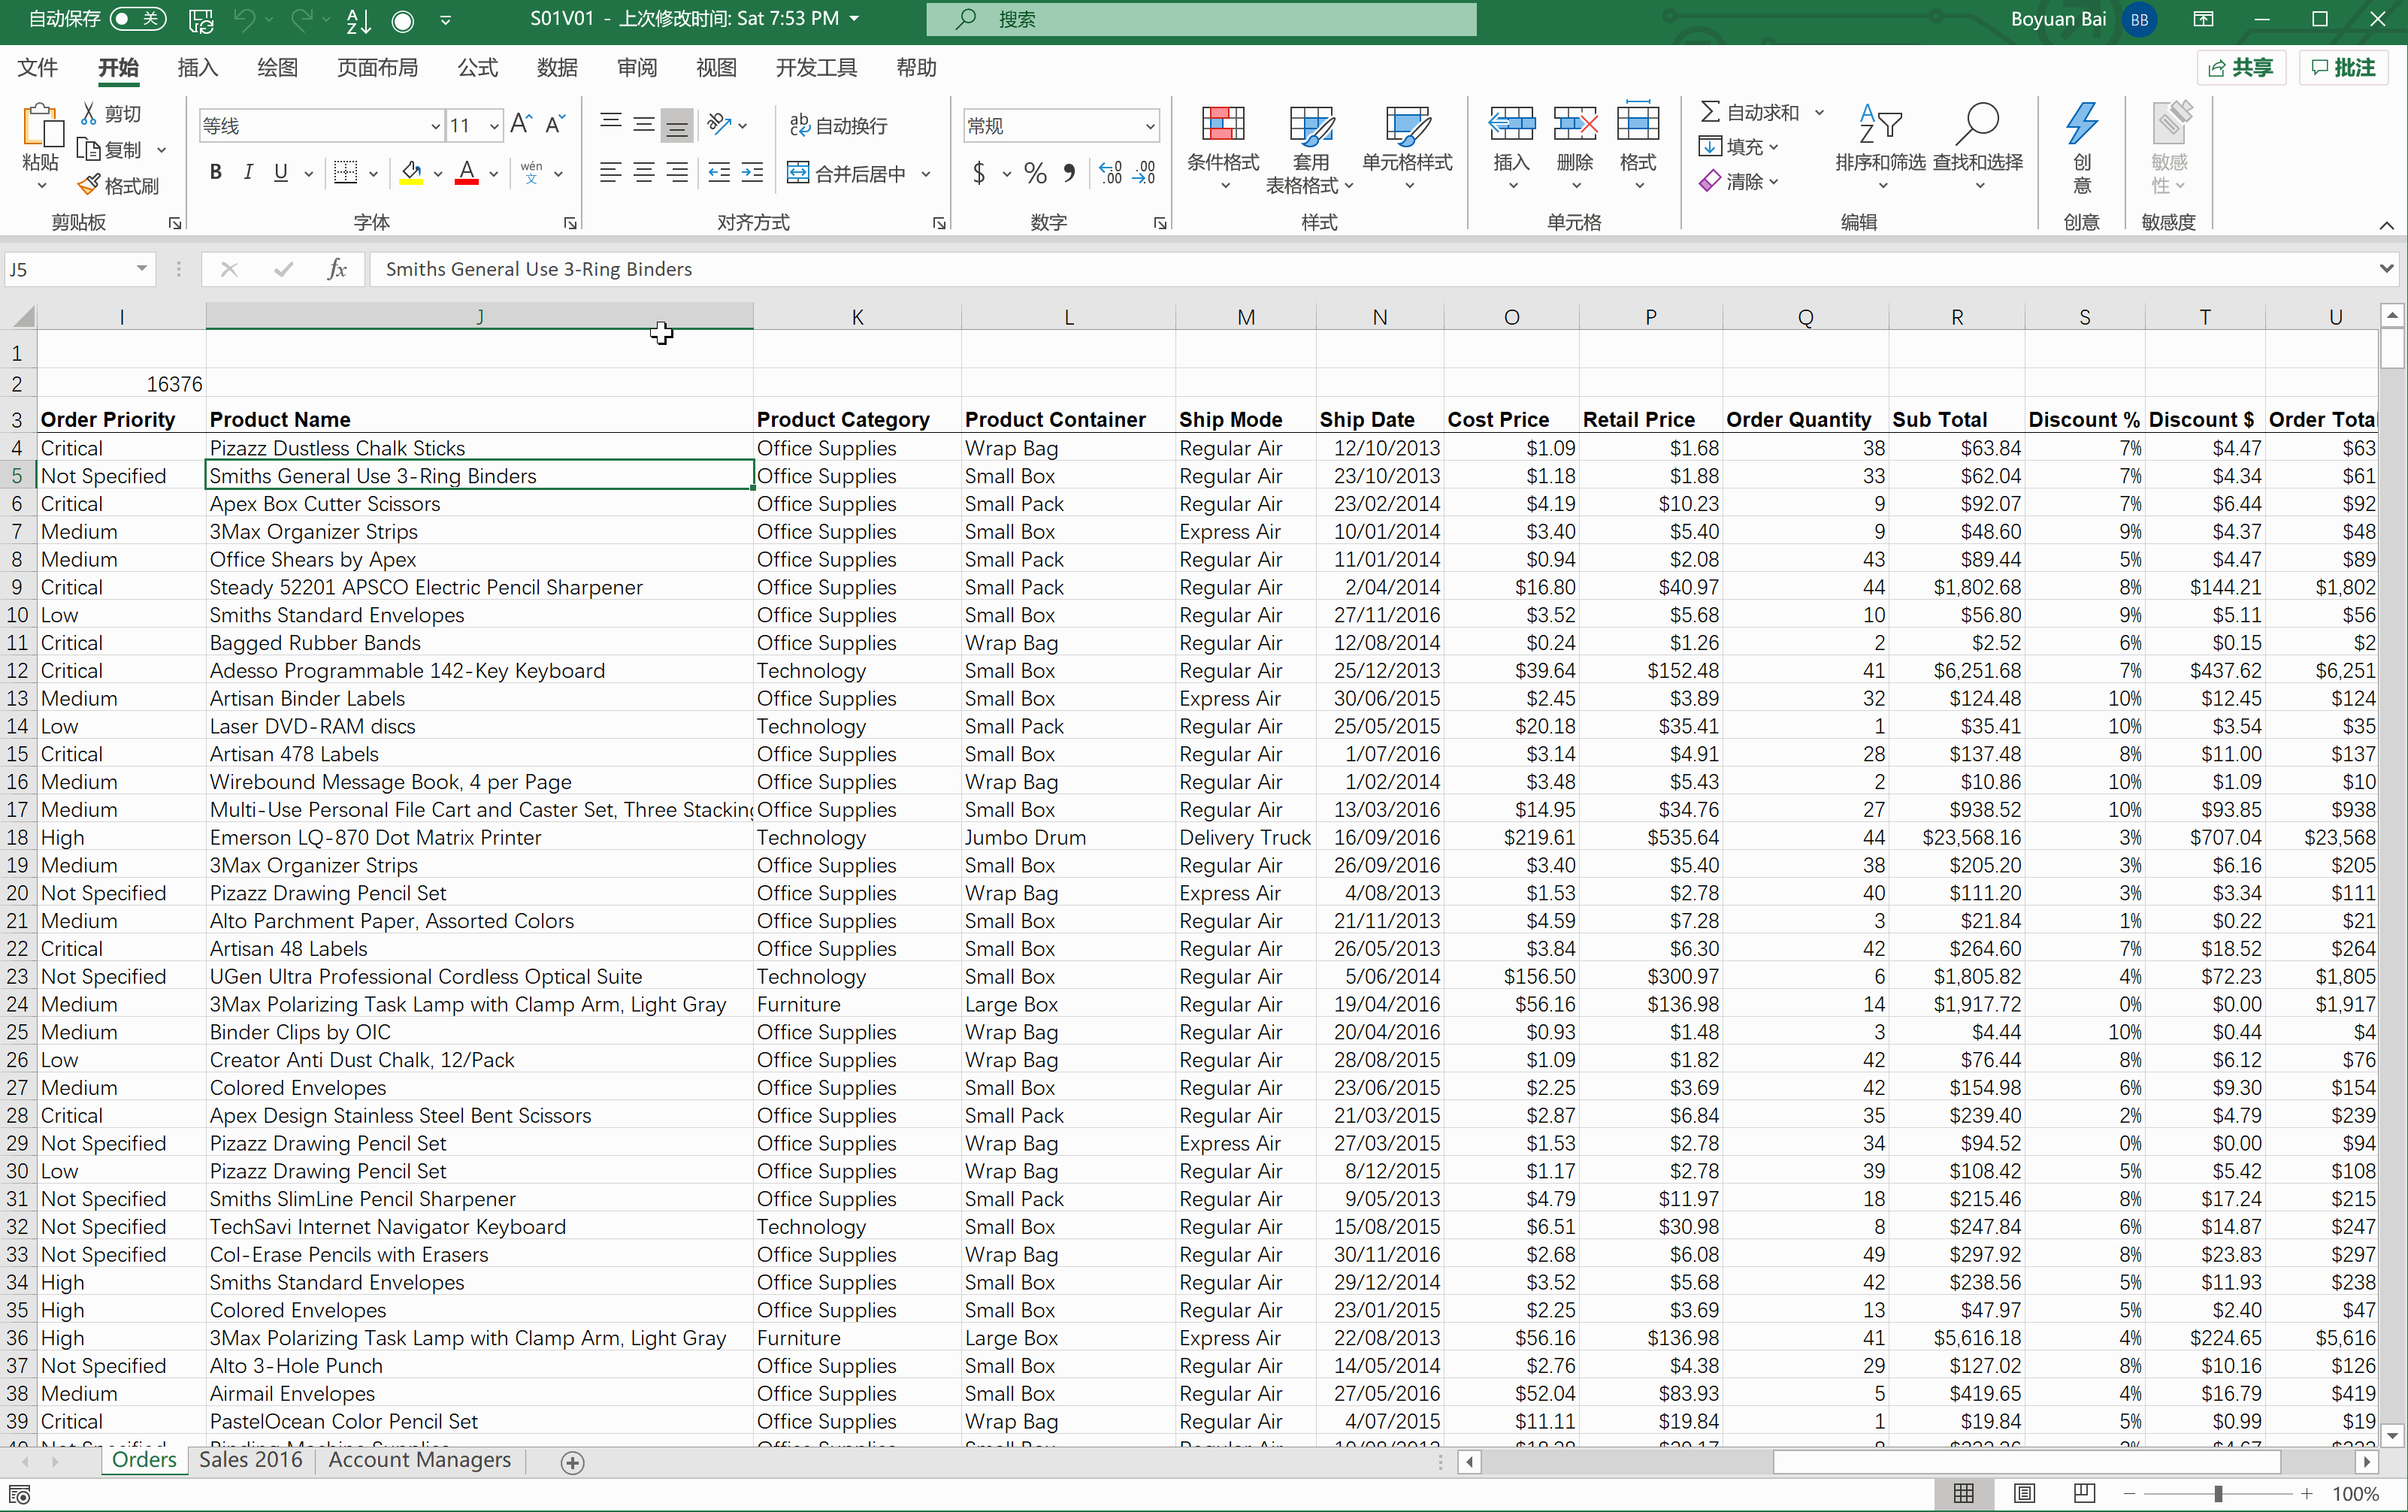
Task: Open the borders dropdown arrow
Action: pyautogui.click(x=373, y=174)
